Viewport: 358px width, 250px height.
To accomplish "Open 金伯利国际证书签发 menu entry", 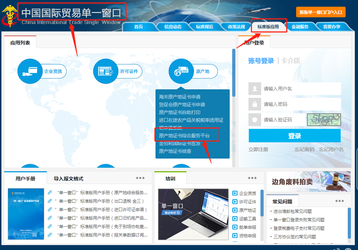I will (180, 143).
